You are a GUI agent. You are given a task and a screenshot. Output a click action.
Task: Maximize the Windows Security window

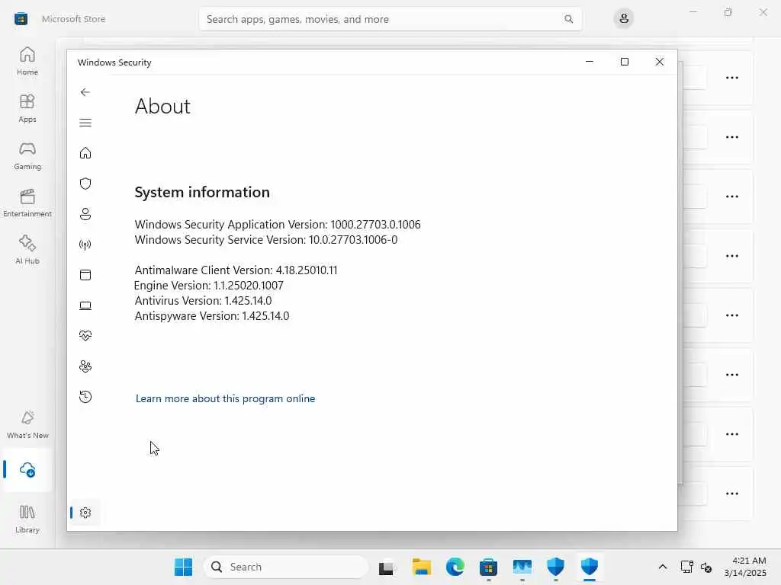625,62
